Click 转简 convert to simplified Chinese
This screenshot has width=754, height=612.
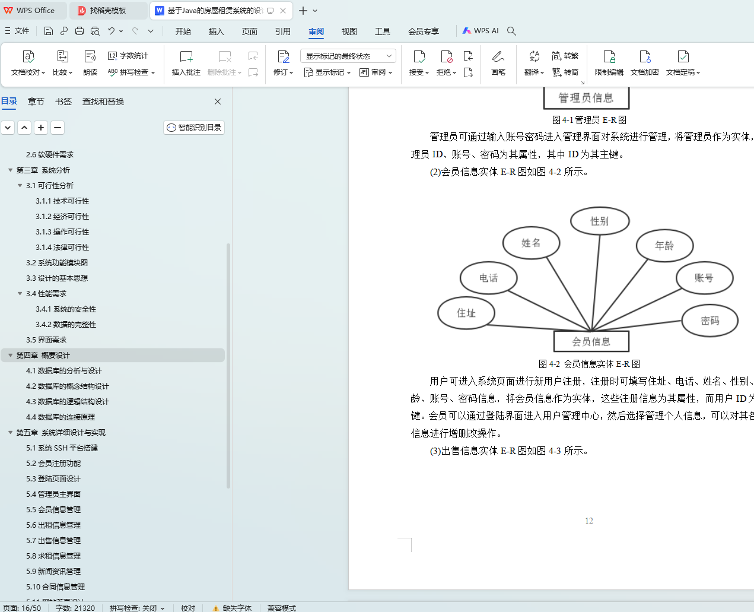coord(565,72)
